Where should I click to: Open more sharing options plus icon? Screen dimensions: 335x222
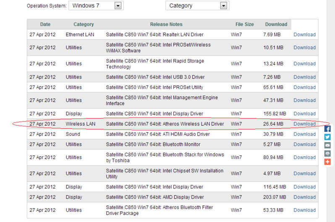click(327, 162)
